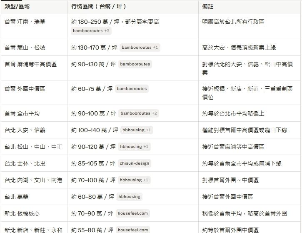
Task: Click the note 明顯高於台北所有行政區
Action: coord(233,22)
